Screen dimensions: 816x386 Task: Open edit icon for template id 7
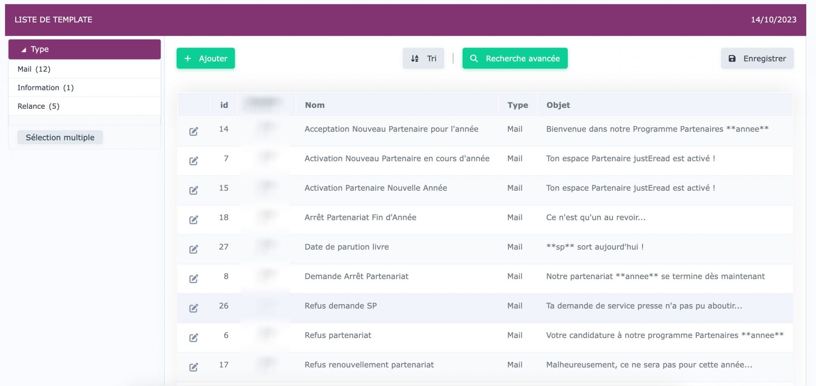[x=193, y=161]
